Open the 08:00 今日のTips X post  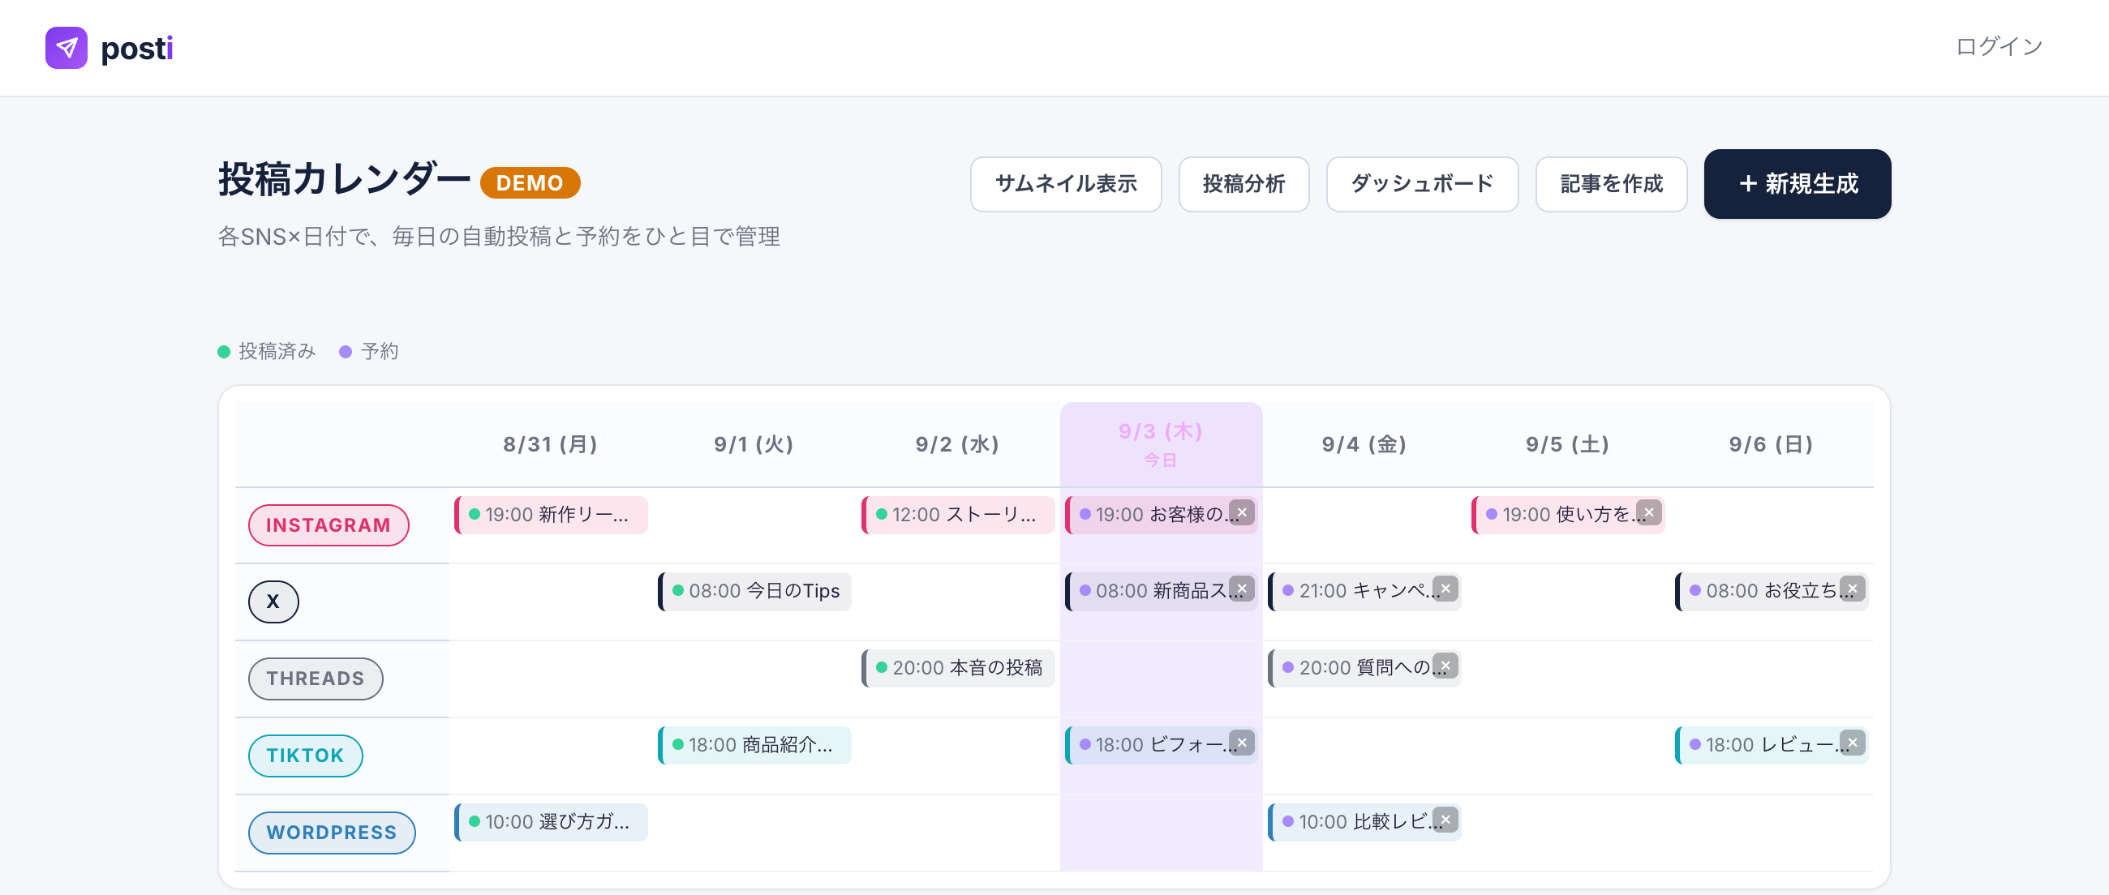(x=755, y=592)
